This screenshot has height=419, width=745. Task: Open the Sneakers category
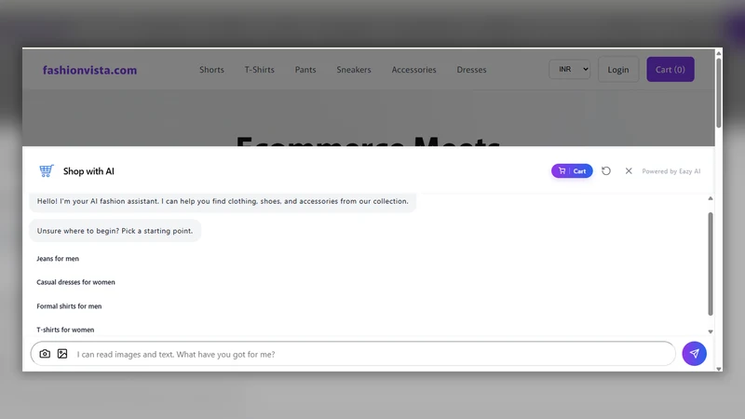point(354,69)
